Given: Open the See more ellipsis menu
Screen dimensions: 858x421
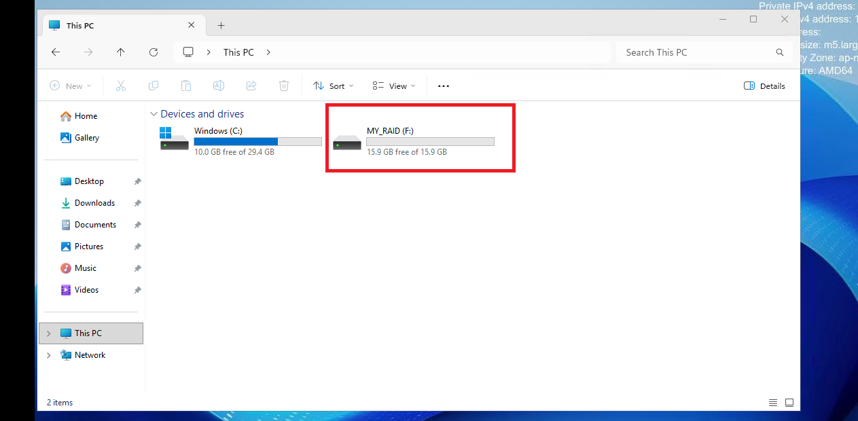Looking at the screenshot, I should 444,86.
